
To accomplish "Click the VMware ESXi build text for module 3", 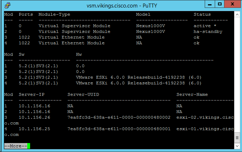I will click(139, 77).
